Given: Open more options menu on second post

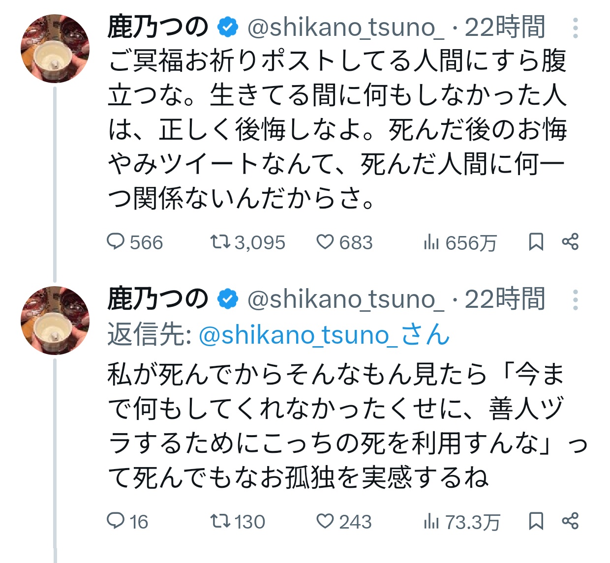Looking at the screenshot, I should tap(575, 300).
